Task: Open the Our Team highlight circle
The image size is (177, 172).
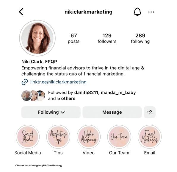Action: pyautogui.click(x=119, y=137)
